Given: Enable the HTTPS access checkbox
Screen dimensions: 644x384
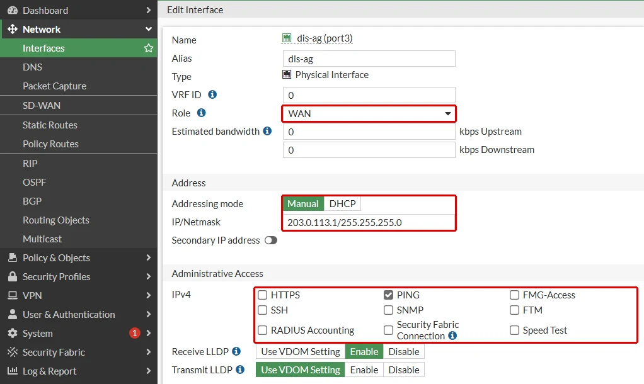Looking at the screenshot, I should [x=262, y=295].
